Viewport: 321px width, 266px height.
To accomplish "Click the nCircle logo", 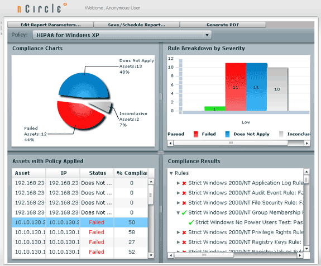I will [42, 8].
